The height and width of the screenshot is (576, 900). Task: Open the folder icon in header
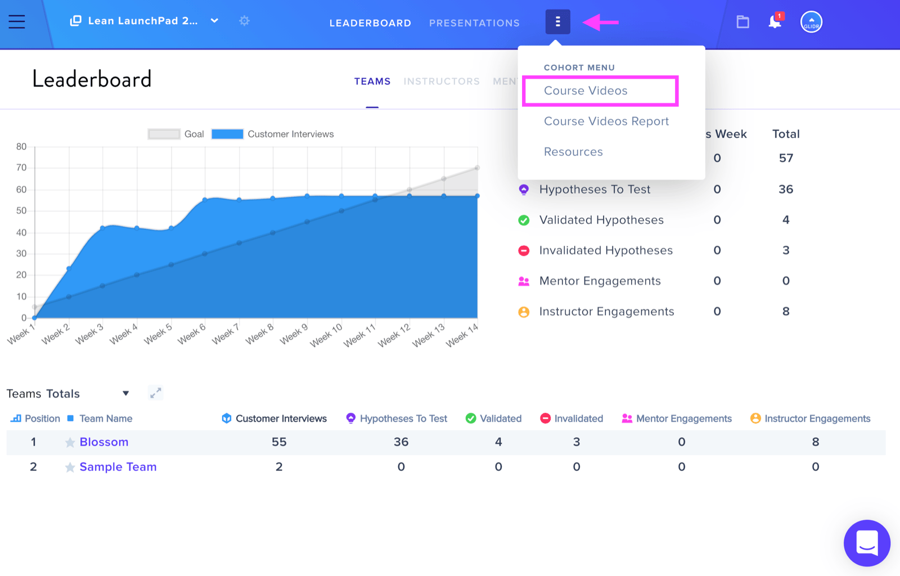[x=742, y=22]
